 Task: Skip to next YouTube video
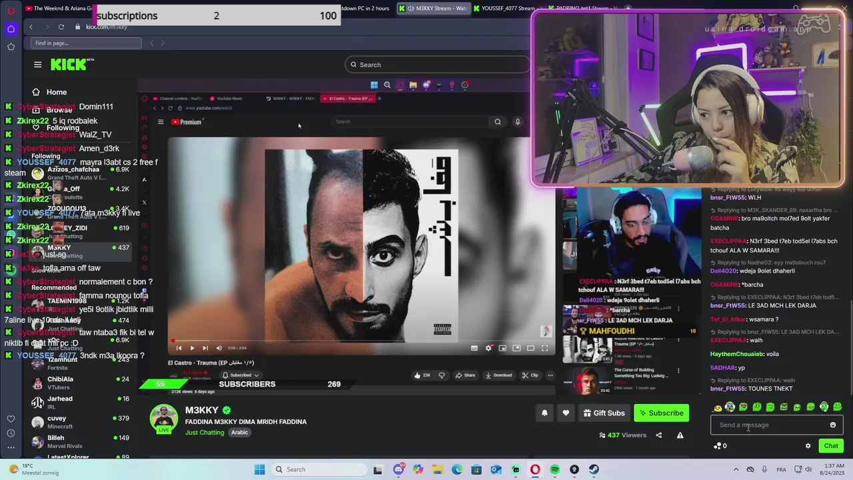tap(205, 348)
